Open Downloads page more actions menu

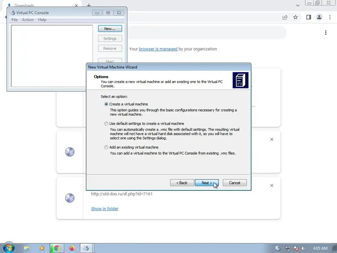tap(326, 33)
